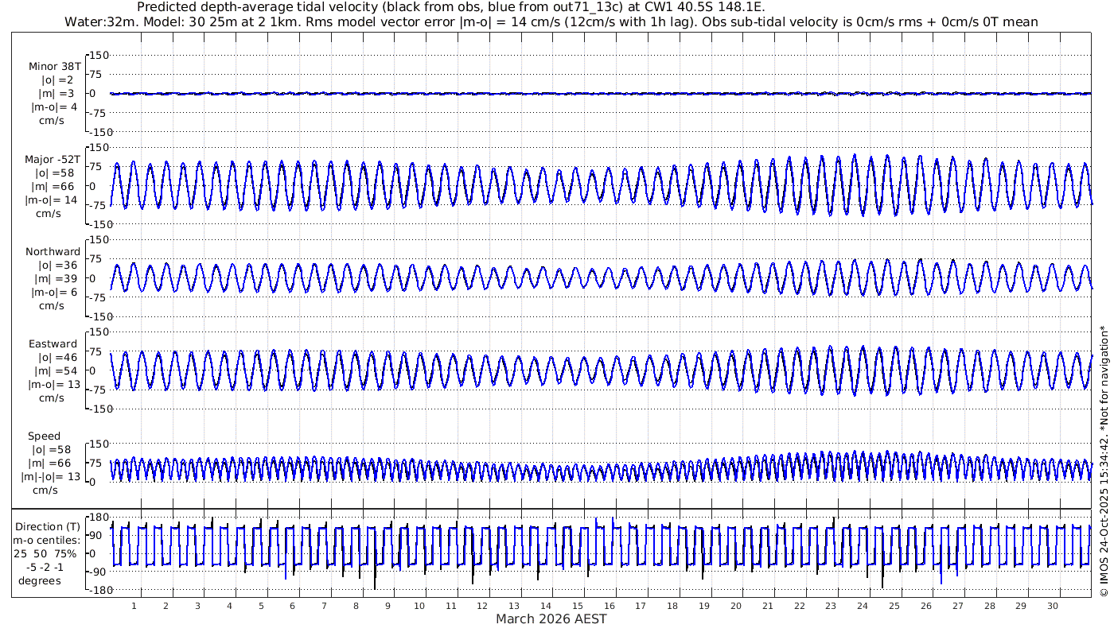Click the |m-o|= 14 label in Major panel

click(53, 200)
